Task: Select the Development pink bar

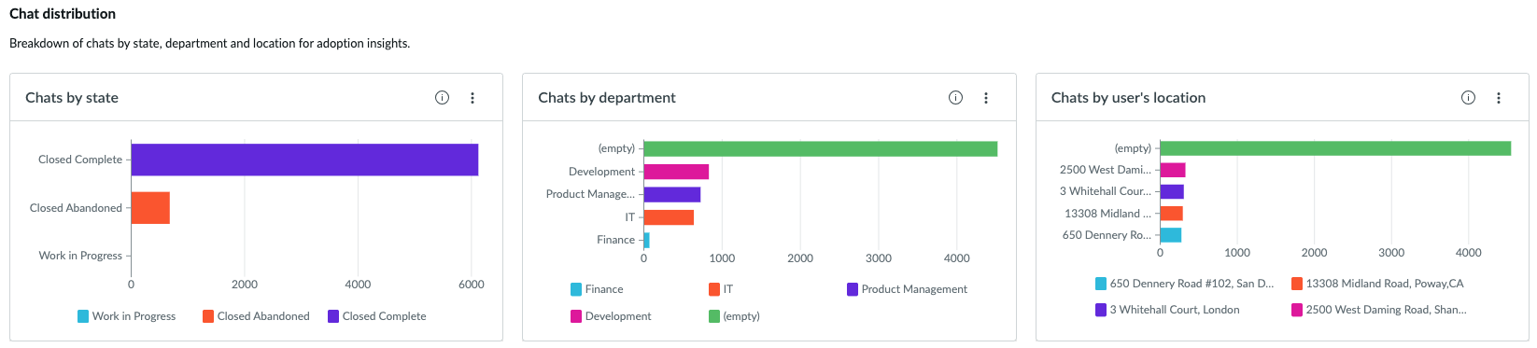Action: (x=676, y=172)
